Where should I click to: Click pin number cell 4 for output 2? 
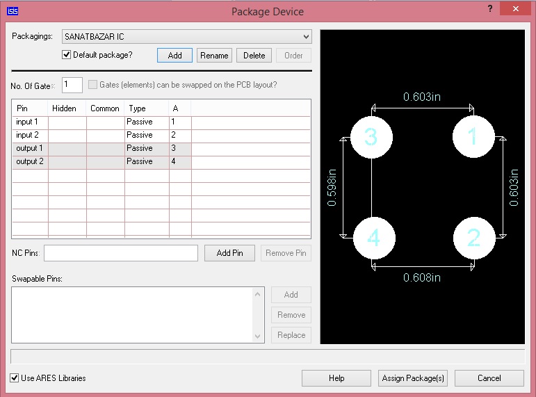[180, 162]
